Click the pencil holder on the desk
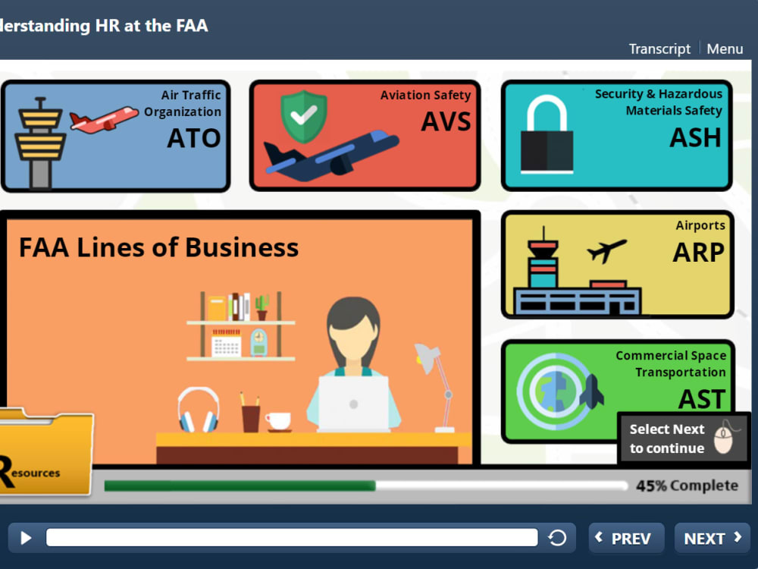The height and width of the screenshot is (569, 758). tap(250, 412)
